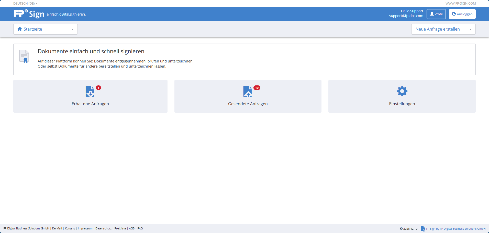Open the Preisliste footer link
Screen dimensions: 489x233
[120, 228]
